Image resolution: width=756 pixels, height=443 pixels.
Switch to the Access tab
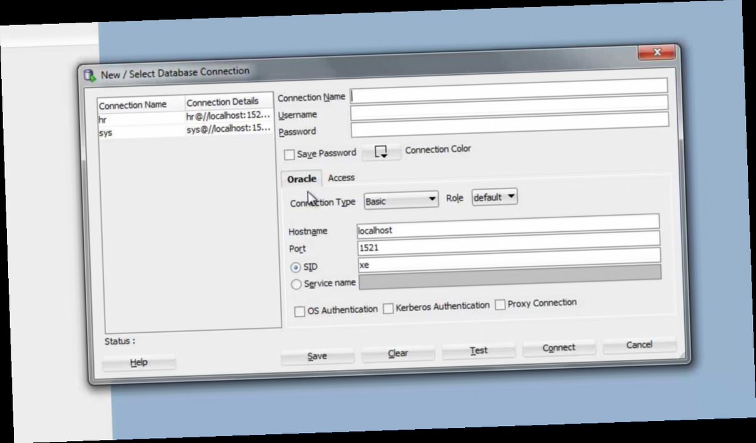coord(342,178)
